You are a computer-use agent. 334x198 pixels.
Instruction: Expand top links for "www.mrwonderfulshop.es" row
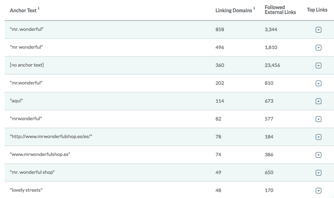319,155
